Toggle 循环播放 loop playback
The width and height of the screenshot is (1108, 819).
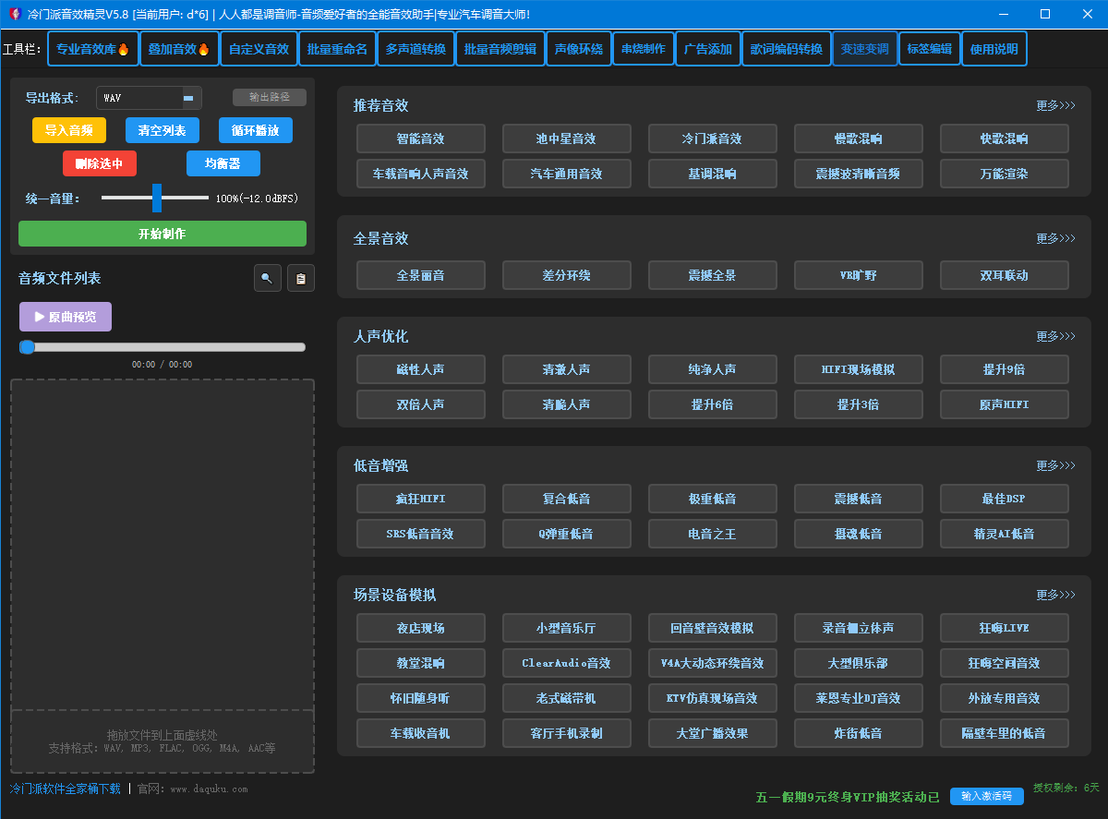(x=256, y=130)
